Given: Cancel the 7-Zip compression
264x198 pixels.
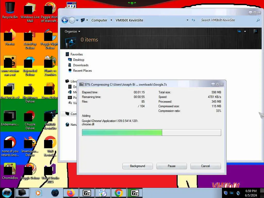Looking at the screenshot, I should coord(205,166).
